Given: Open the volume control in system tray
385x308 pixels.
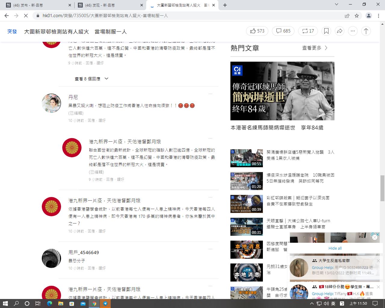Looking at the screenshot, I should click(x=326, y=303).
